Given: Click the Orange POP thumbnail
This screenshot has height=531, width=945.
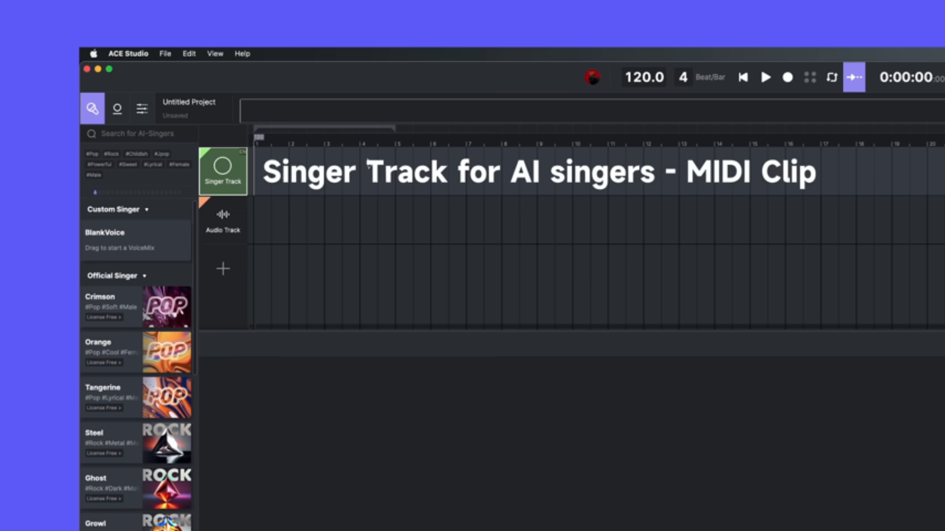Looking at the screenshot, I should (x=167, y=352).
